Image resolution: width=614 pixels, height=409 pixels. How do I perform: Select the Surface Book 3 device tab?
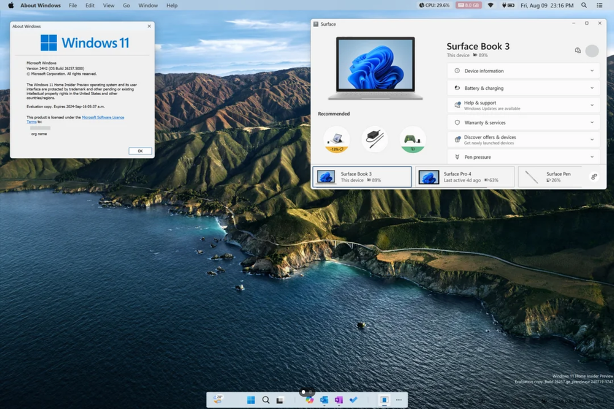[x=362, y=177]
